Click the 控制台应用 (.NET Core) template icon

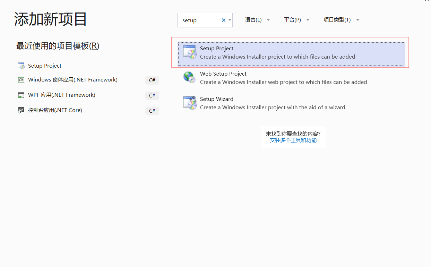point(21,110)
